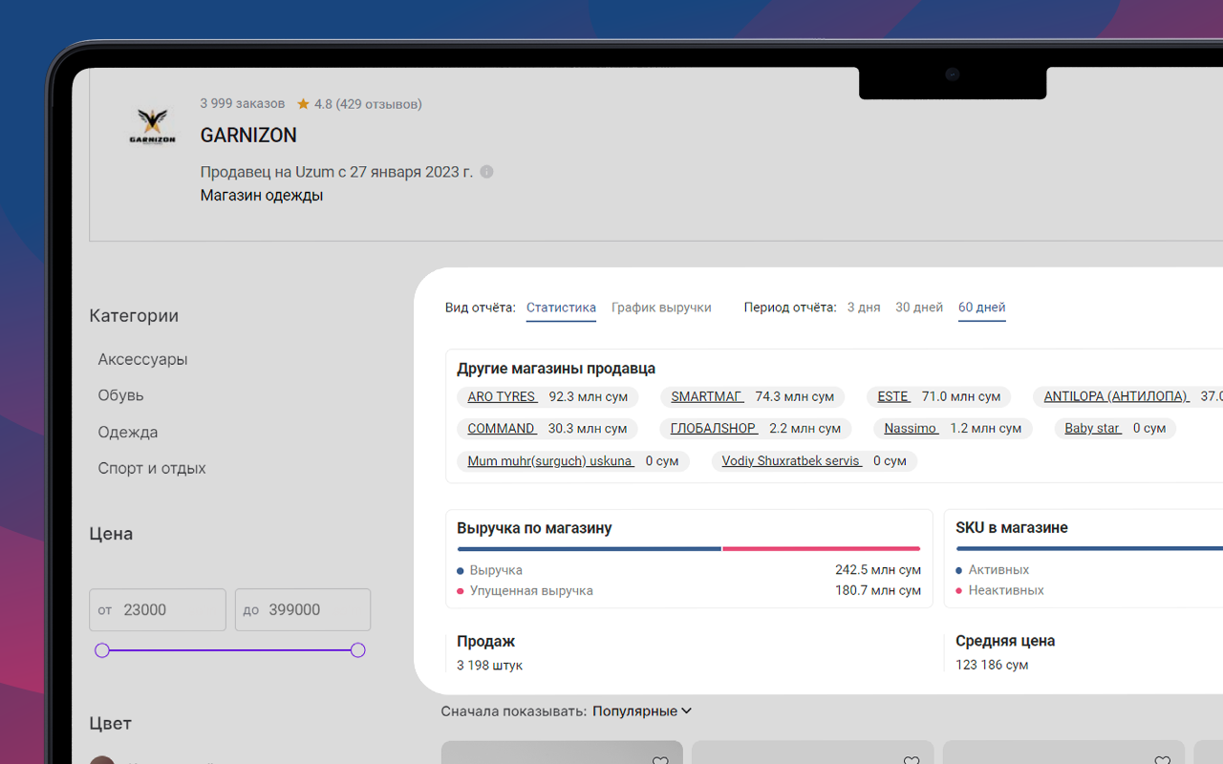Open the ESTE shop link
Image resolution: width=1223 pixels, height=764 pixels.
[x=893, y=396]
